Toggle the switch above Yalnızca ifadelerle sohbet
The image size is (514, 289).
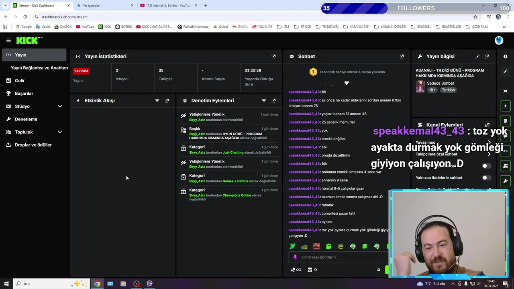tap(486, 166)
